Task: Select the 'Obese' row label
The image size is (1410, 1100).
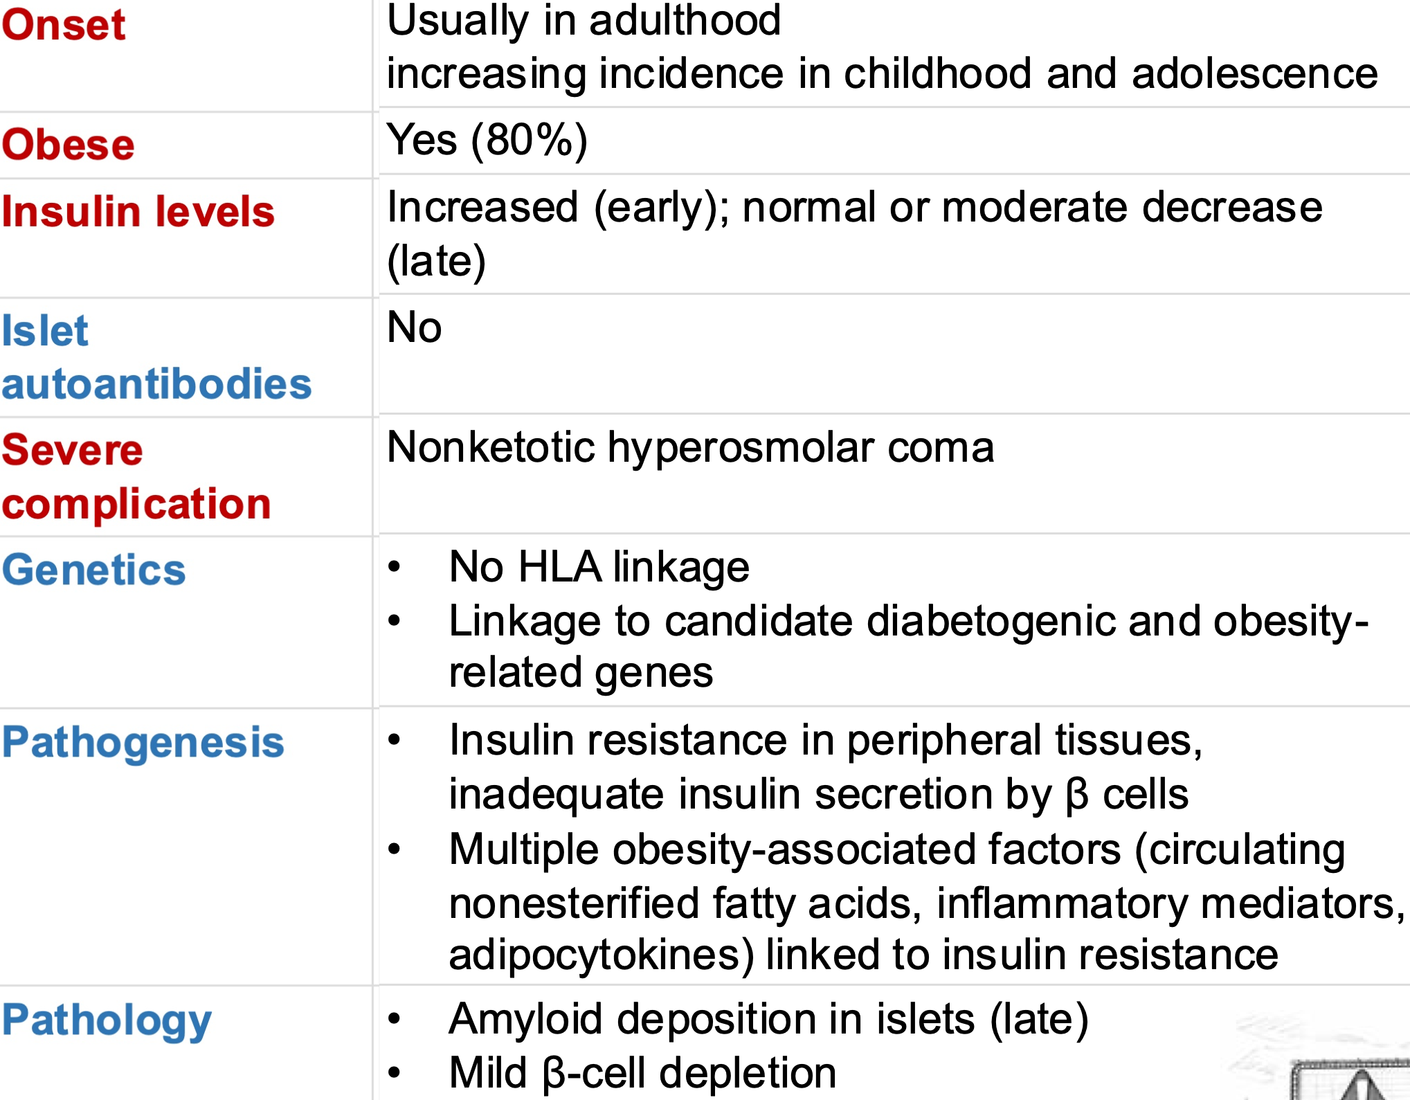Action: point(68,145)
